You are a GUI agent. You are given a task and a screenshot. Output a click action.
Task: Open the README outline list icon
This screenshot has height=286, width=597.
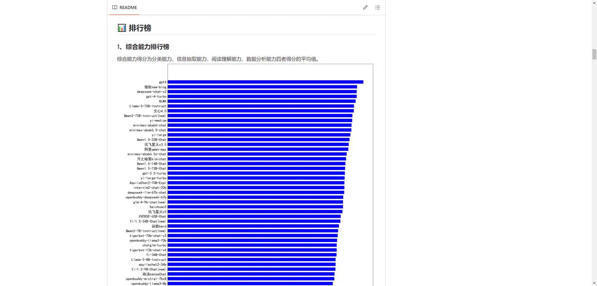point(377,7)
